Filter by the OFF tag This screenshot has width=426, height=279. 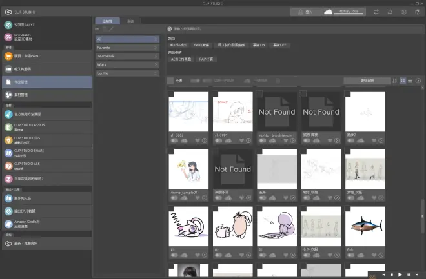click(x=279, y=45)
